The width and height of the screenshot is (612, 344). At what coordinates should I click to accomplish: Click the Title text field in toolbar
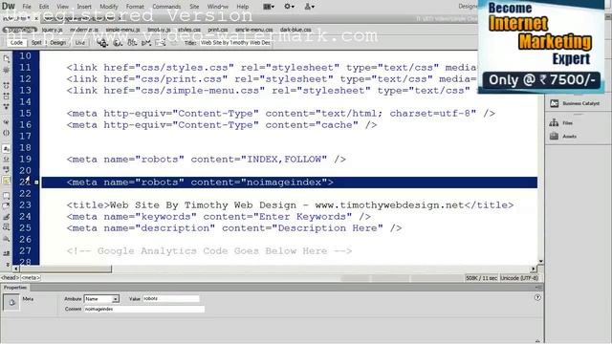tap(235, 42)
